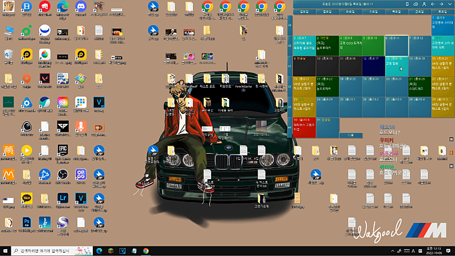Launch the Epic Games Launcher shortcut
Image resolution: width=455 pixels, height=256 pixels.
click(x=63, y=151)
